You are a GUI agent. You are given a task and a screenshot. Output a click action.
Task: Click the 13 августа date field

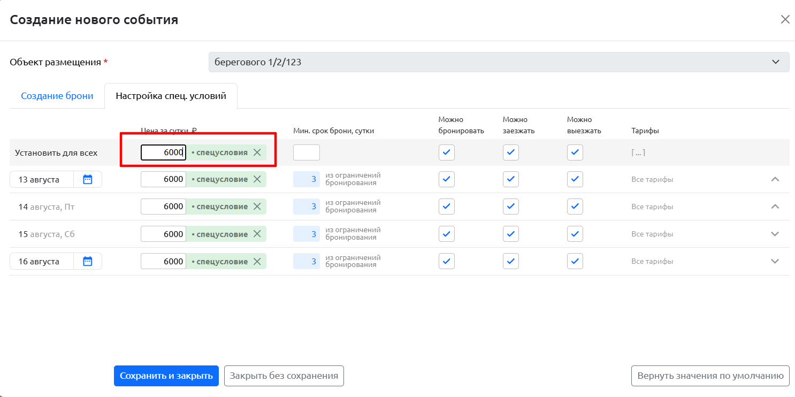coord(42,180)
